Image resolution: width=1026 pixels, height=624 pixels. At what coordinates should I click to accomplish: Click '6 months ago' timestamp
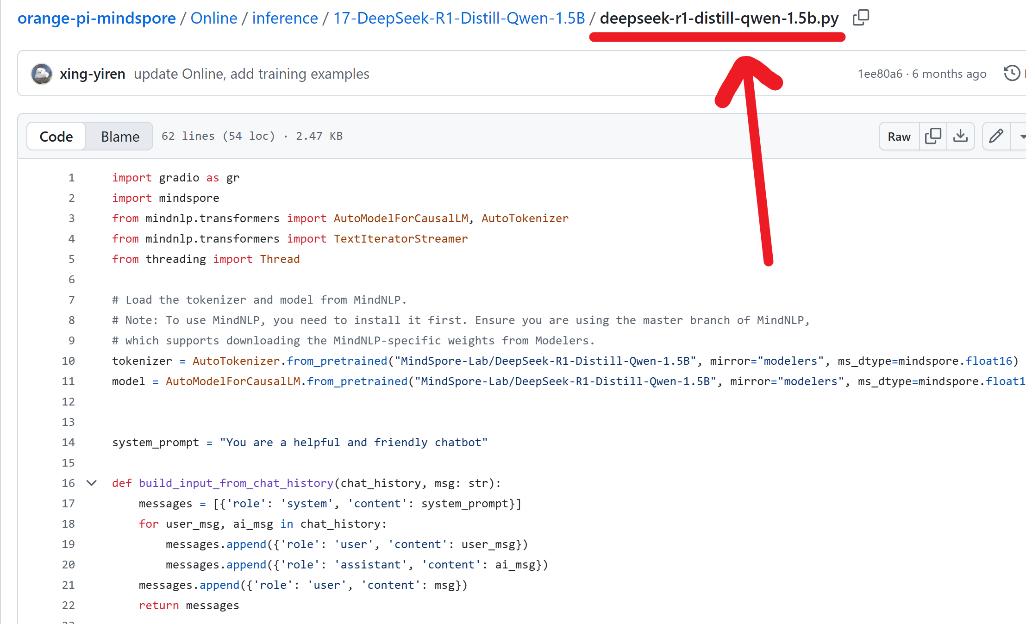point(949,74)
